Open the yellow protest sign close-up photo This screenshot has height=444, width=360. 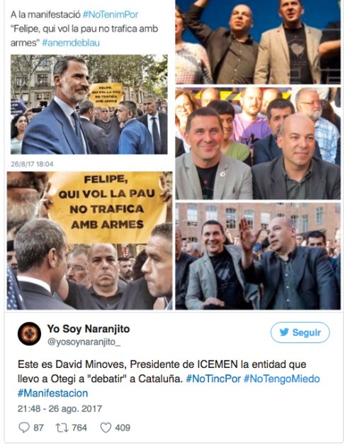(89, 240)
